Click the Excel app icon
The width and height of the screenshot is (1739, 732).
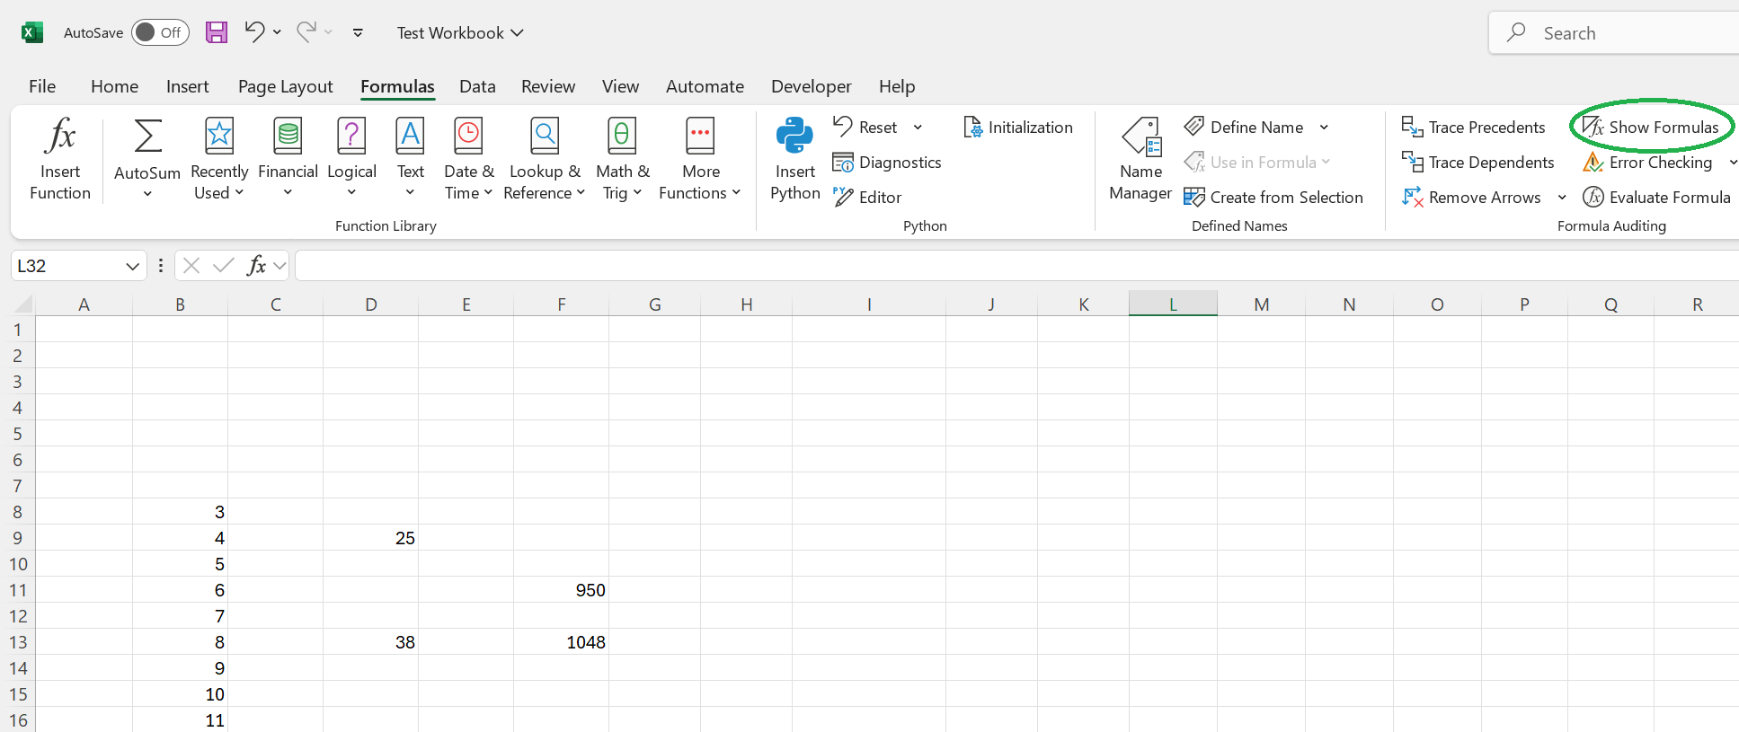pyautogui.click(x=32, y=32)
